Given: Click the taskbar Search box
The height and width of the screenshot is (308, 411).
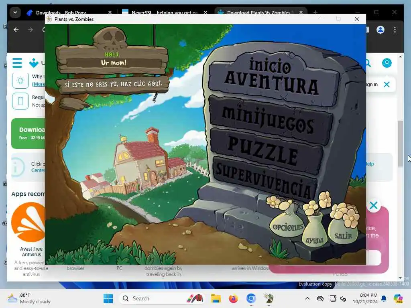Looking at the screenshot, I should click(x=163, y=298).
